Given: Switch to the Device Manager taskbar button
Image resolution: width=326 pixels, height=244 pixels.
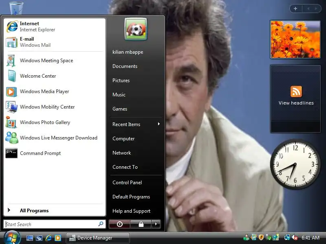Looking at the screenshot, I should (98, 238).
